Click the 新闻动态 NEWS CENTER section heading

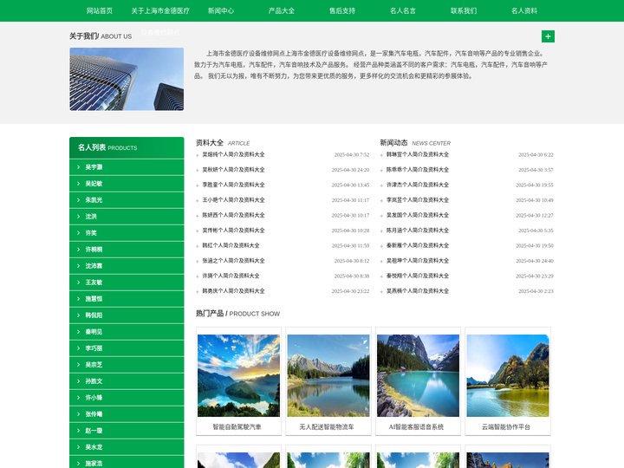coord(415,142)
